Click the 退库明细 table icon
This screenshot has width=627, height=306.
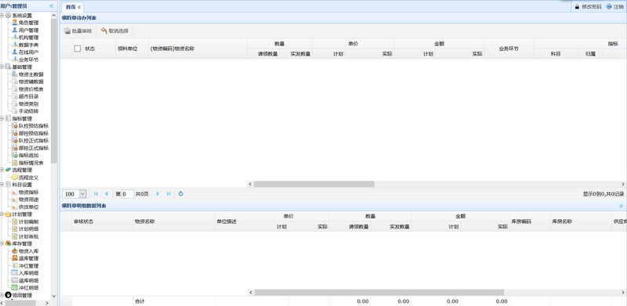point(15,280)
